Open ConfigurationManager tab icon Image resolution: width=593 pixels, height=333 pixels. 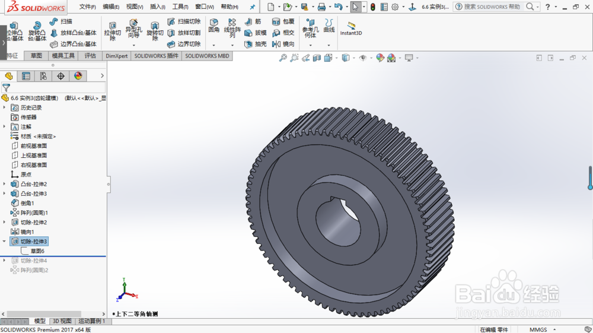[43, 76]
